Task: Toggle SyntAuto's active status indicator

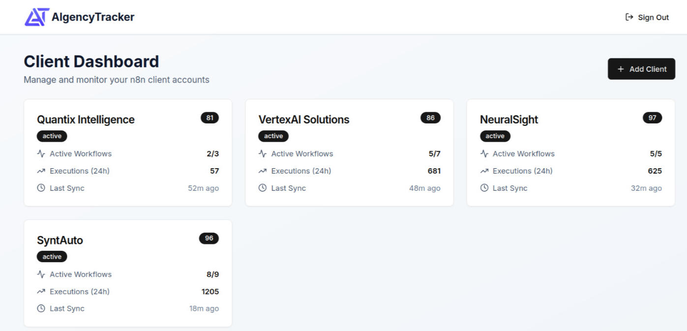Action: 52,256
